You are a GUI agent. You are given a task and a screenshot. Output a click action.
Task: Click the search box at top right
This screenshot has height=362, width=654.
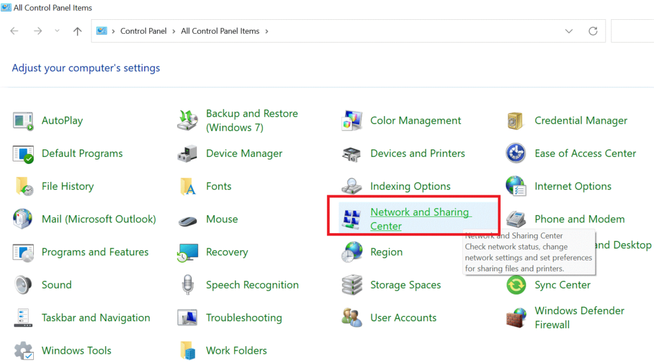point(633,31)
